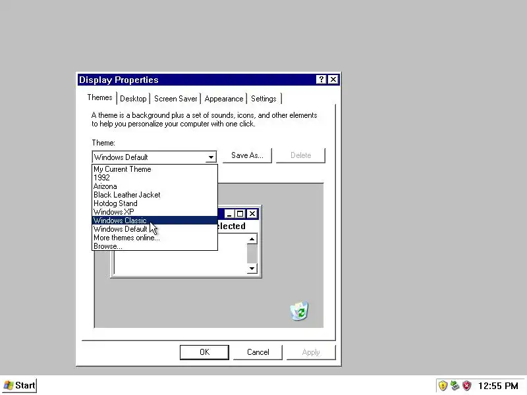527x395 pixels.
Task: Click the red shield alert tray icon
Action: [x=467, y=386]
